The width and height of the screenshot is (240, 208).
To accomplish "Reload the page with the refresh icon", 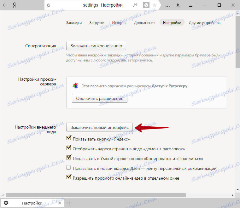I will point(49,5).
